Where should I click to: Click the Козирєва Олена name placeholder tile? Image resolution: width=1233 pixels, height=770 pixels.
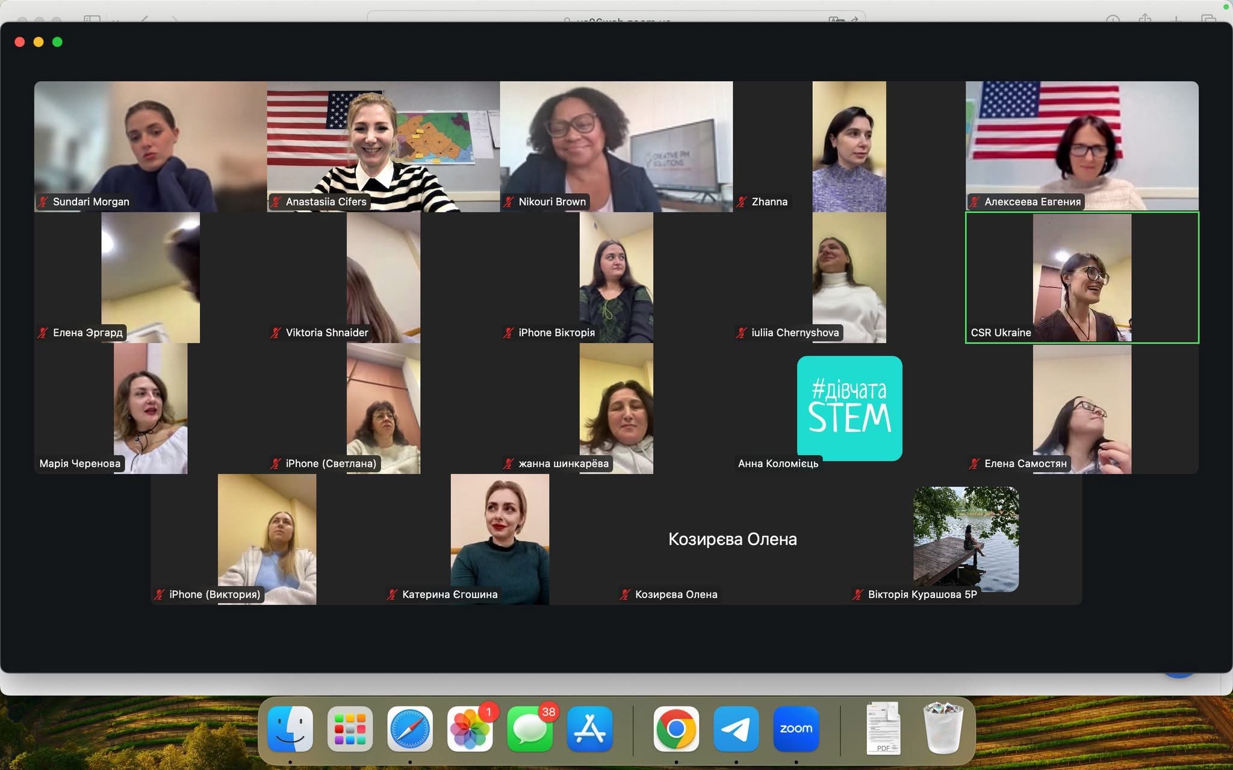click(x=732, y=539)
